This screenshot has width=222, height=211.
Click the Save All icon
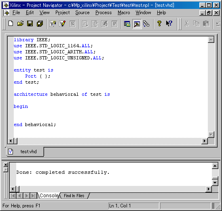tap(40, 23)
